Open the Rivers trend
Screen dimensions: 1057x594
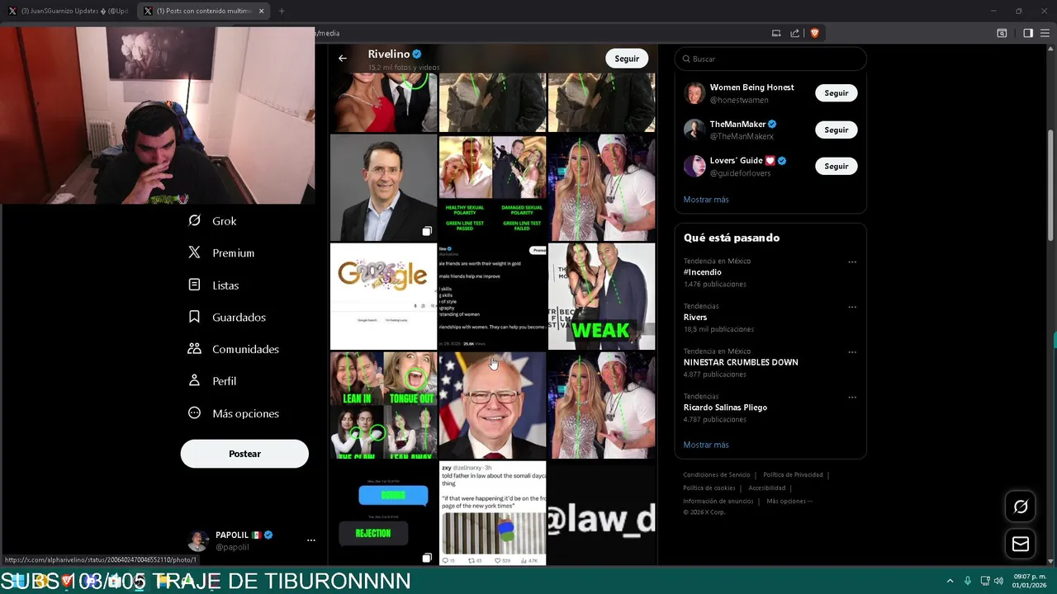click(x=695, y=317)
